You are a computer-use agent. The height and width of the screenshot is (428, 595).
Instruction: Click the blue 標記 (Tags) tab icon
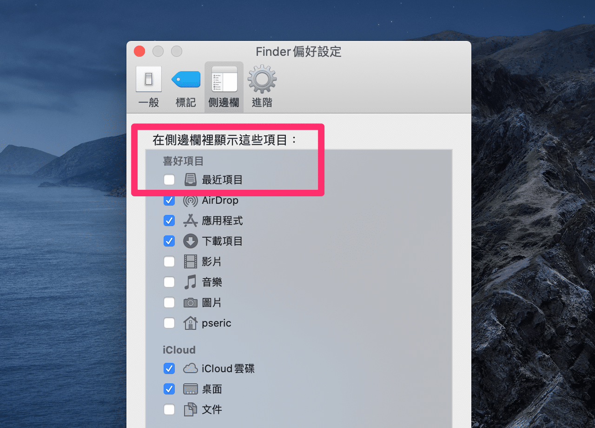186,80
